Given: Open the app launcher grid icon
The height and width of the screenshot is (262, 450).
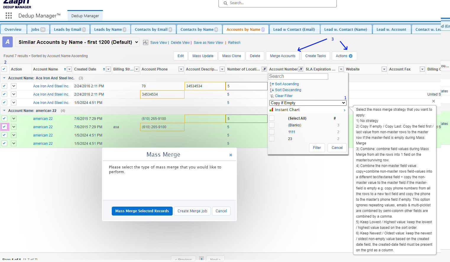Looking at the screenshot, I should pos(9,16).
